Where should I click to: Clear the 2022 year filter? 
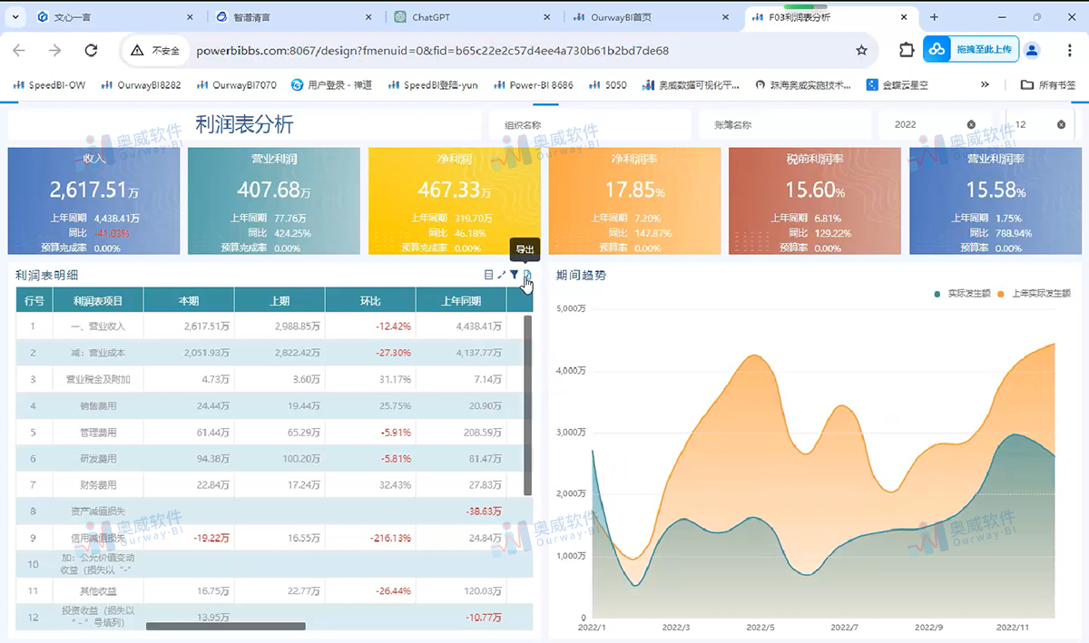[971, 124]
